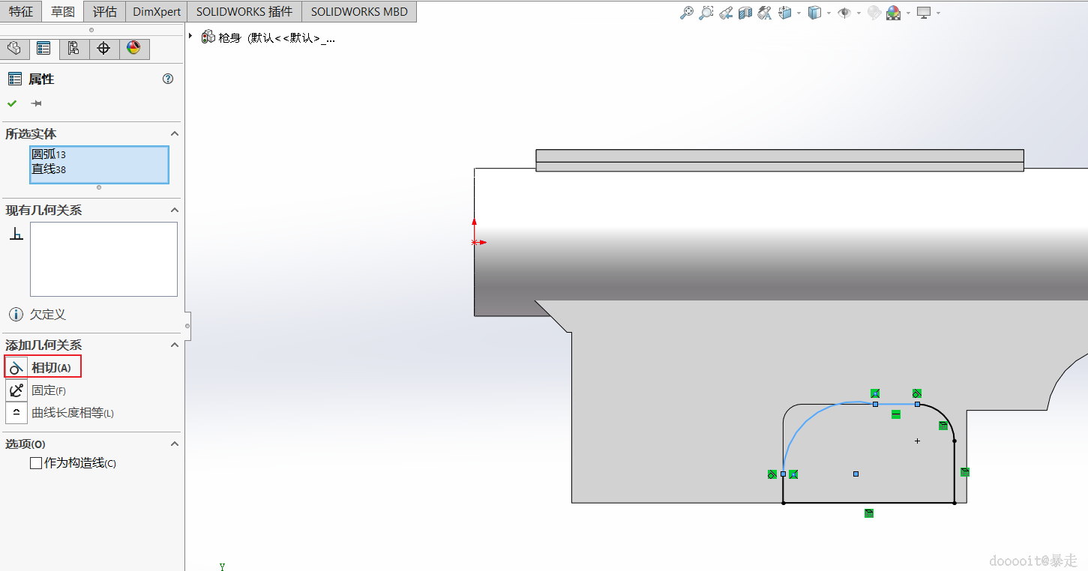Select 圆弧13 in selected entities list
This screenshot has width=1088, height=571.
point(49,154)
